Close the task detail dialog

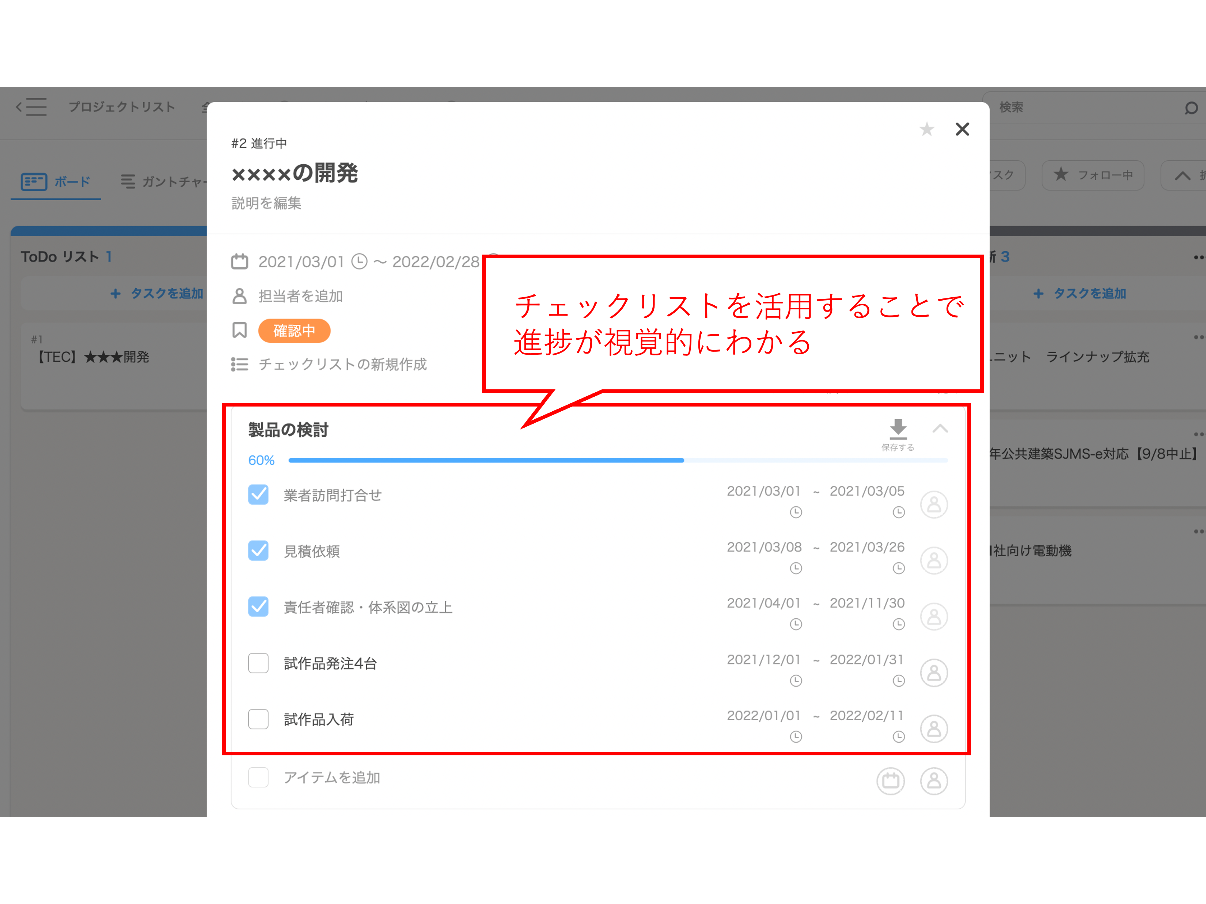click(962, 129)
